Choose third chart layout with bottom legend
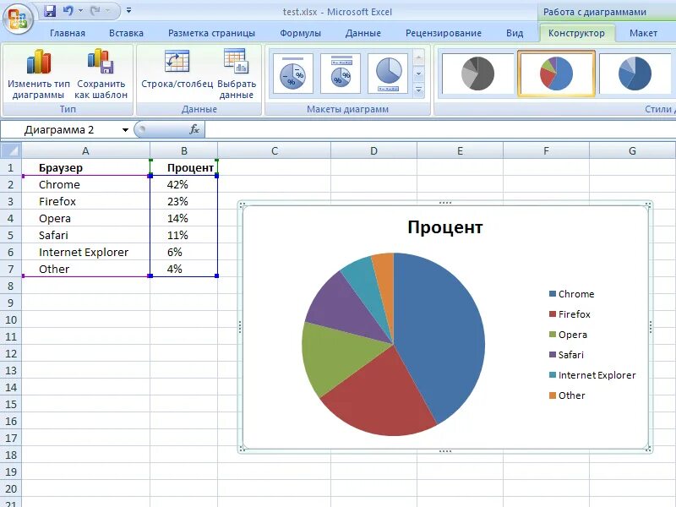 click(x=388, y=74)
